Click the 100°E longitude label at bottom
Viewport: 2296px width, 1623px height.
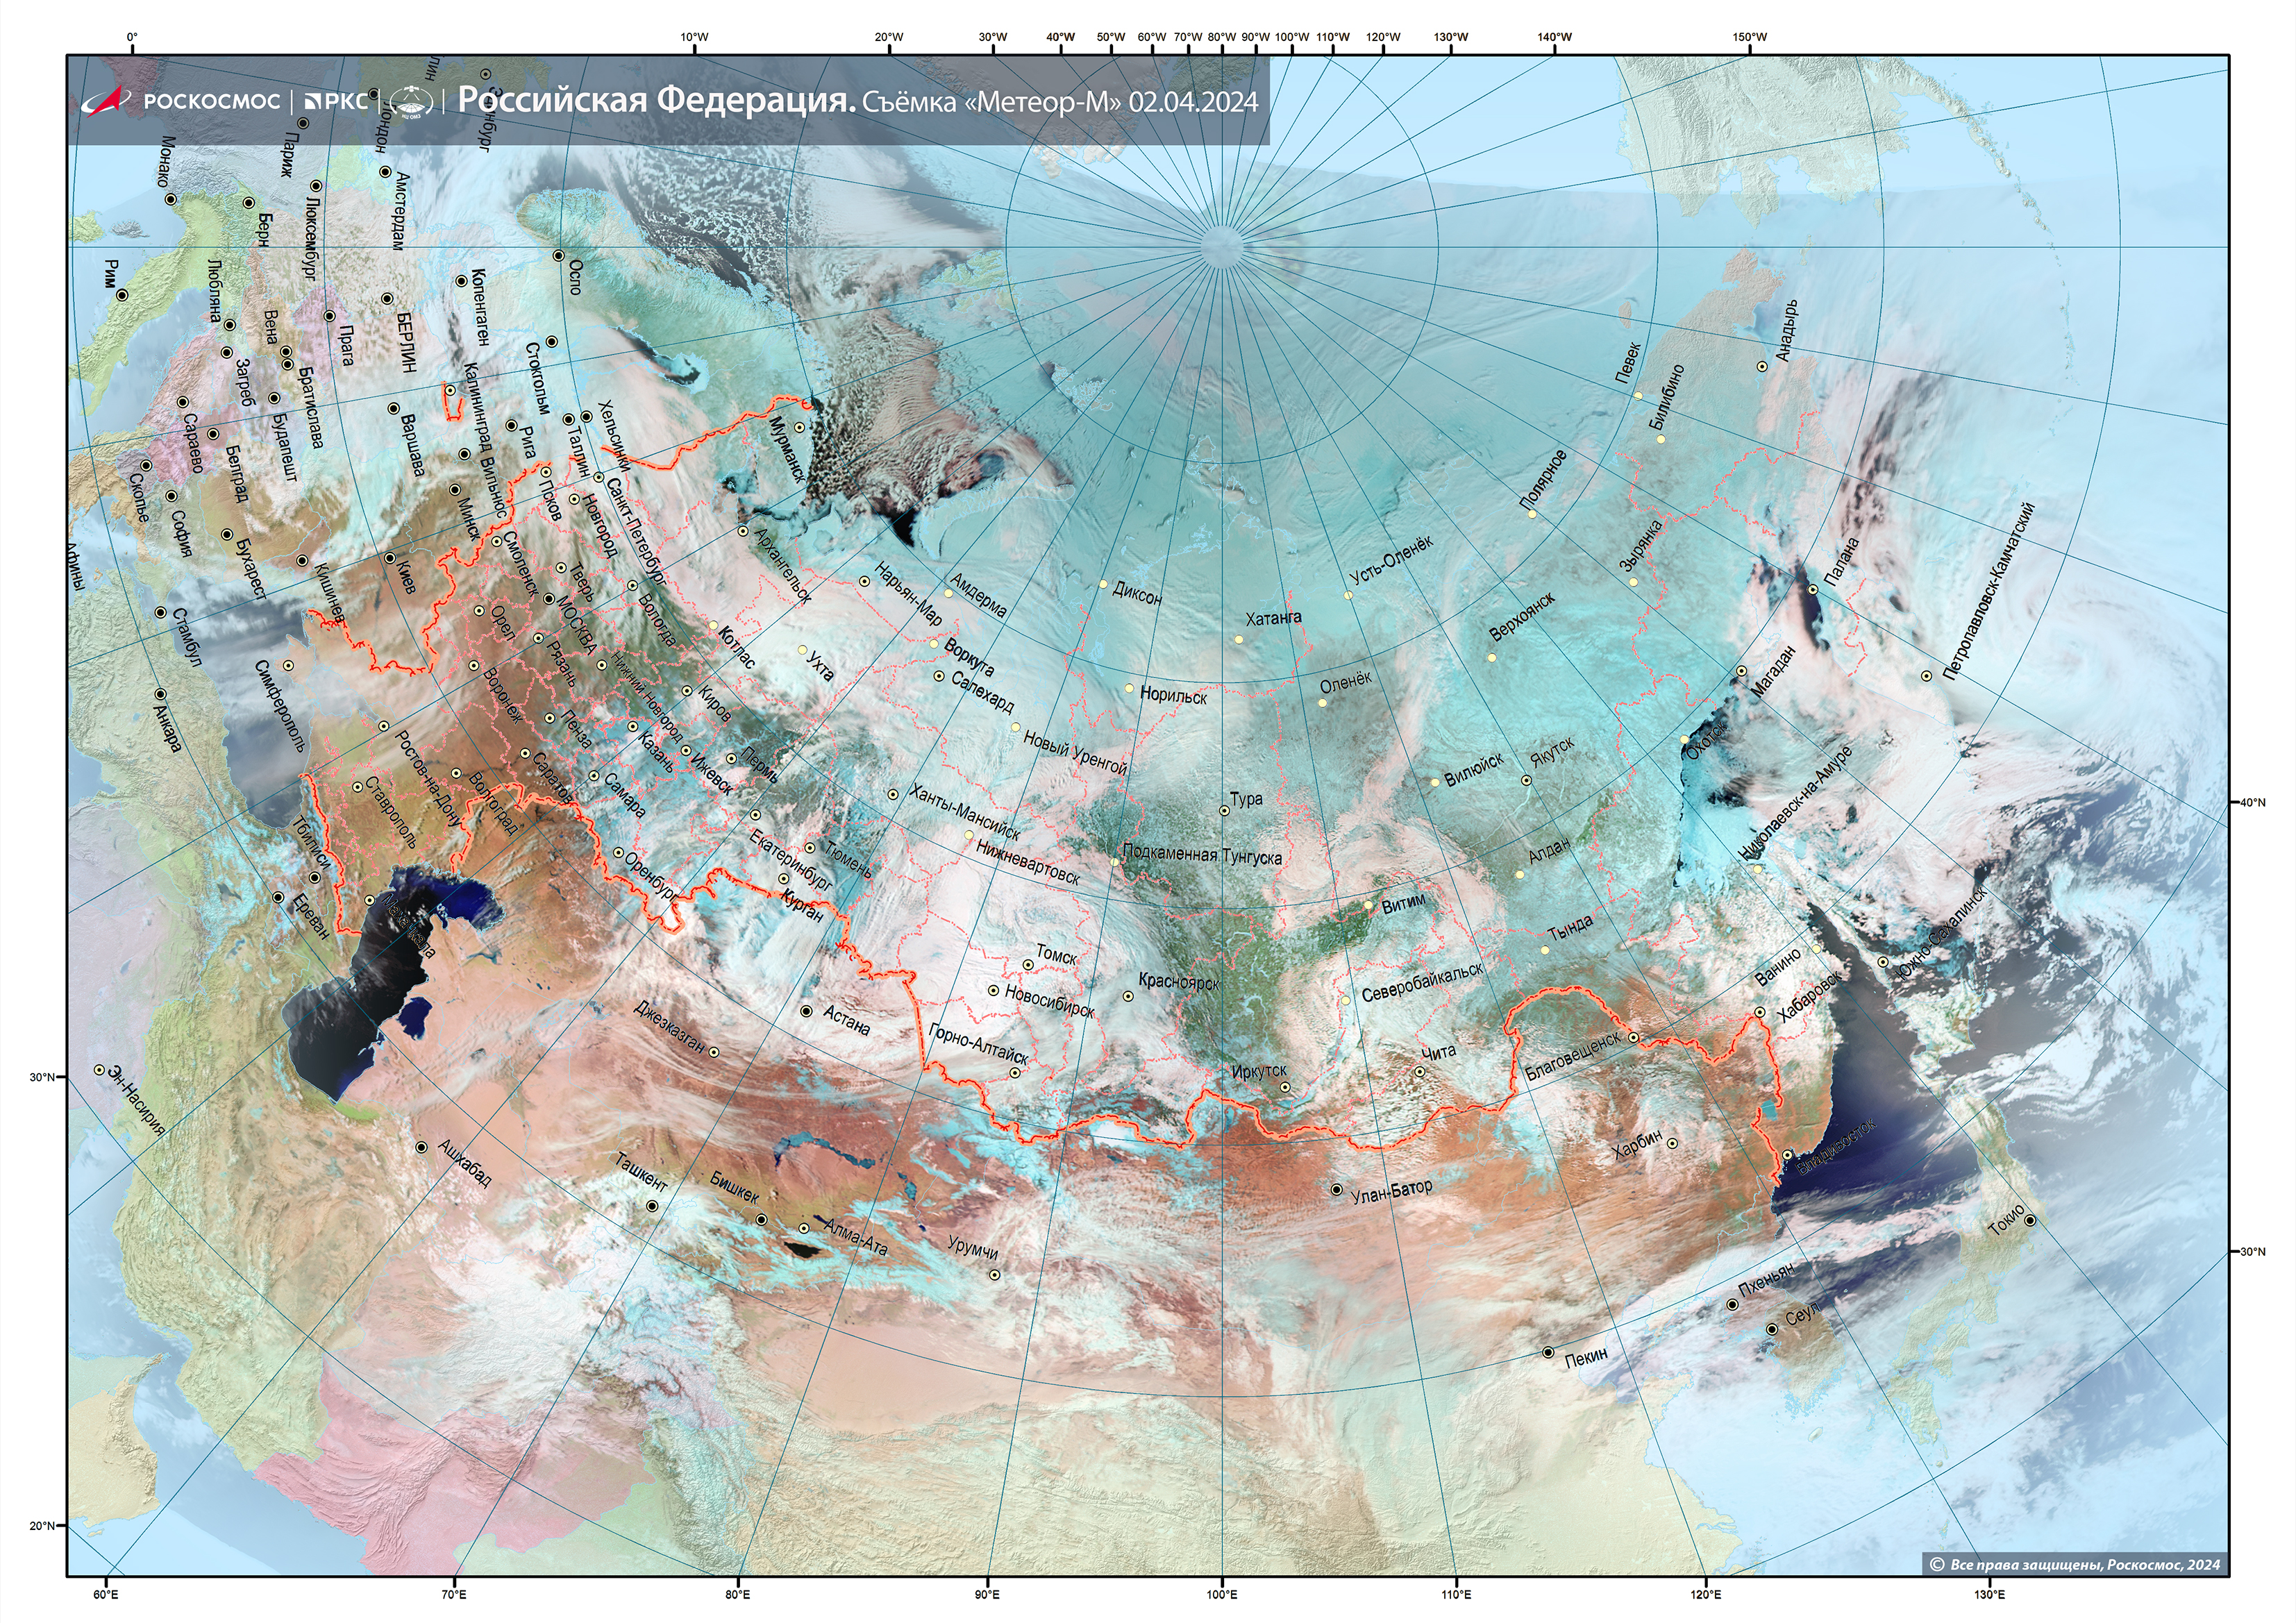(1221, 1594)
